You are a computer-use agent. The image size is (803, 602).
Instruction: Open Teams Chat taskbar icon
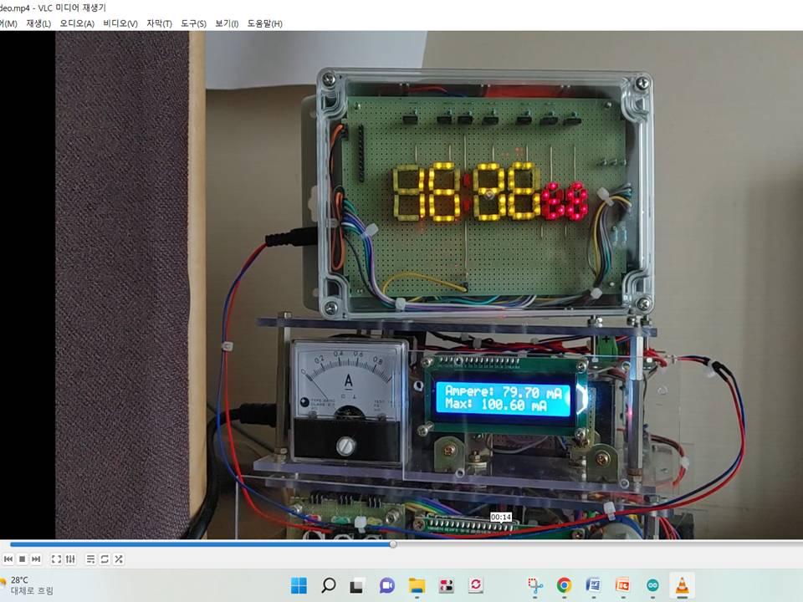click(387, 585)
